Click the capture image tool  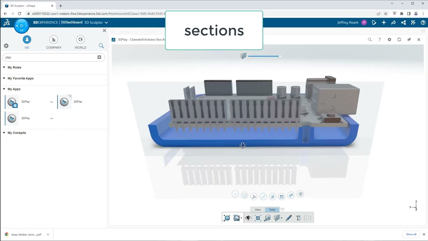[x=236, y=218]
